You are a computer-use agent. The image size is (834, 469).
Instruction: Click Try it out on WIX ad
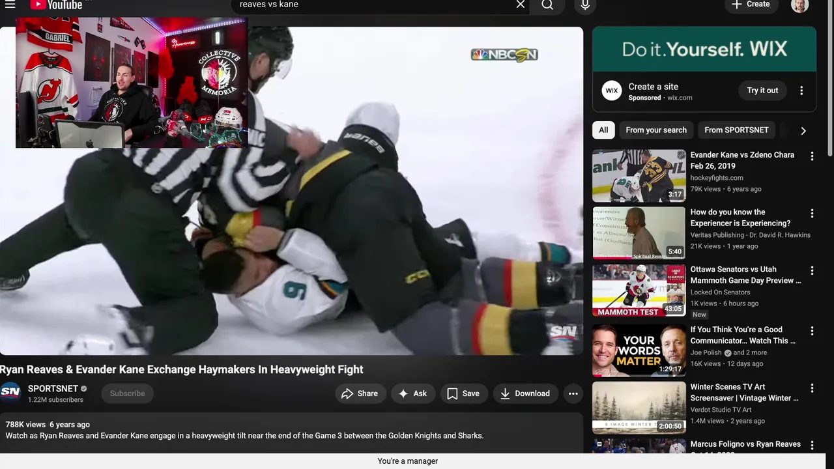[762, 91]
